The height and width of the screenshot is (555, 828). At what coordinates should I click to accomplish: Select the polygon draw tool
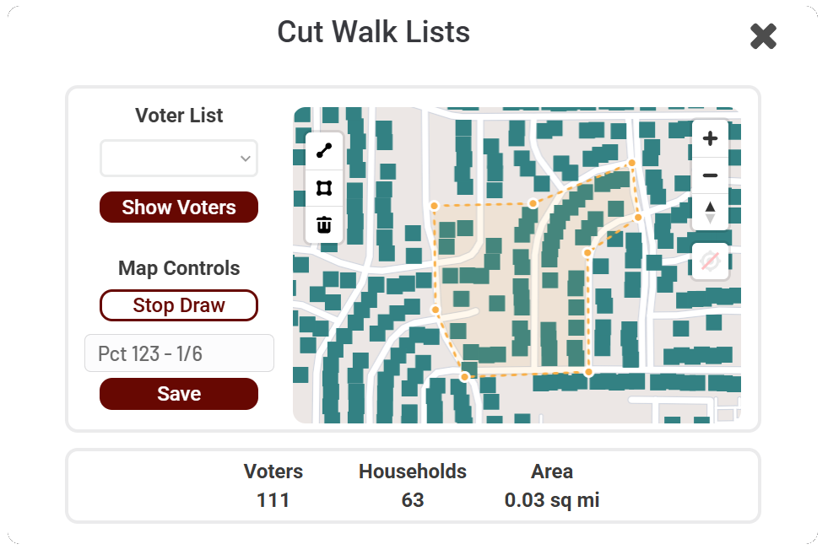click(324, 188)
